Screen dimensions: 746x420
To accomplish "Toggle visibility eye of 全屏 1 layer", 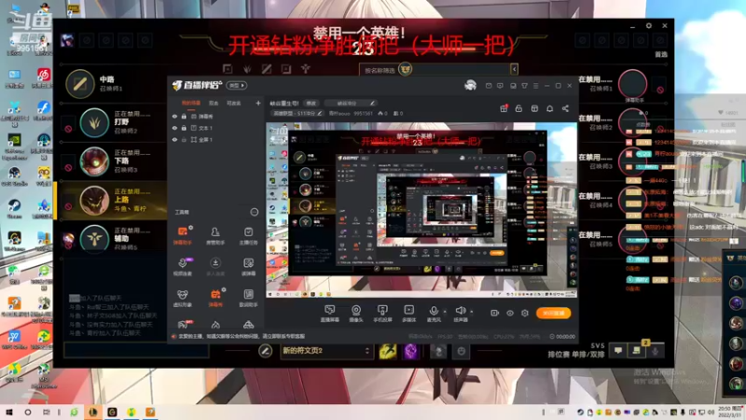I will click(x=174, y=139).
